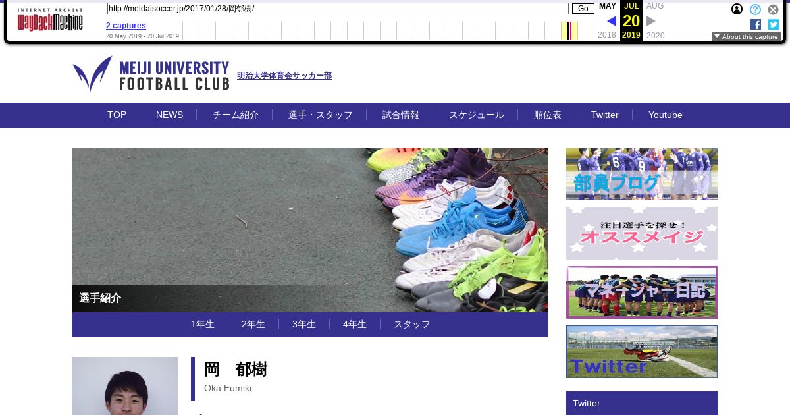The width and height of the screenshot is (790, 415).
Task: Open the スケジュール menu item
Action: [477, 115]
